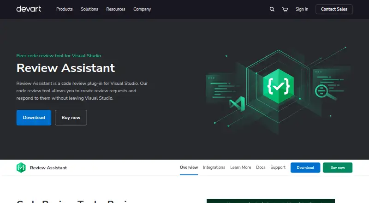Click the Review Assistant hero heading
This screenshot has height=203, width=369.
65,68
